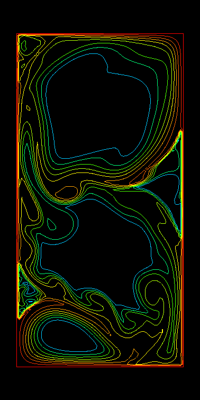Click the small yellow diamond contour near the bottom
The height and width of the screenshot is (400, 200).
pos(133,357)
